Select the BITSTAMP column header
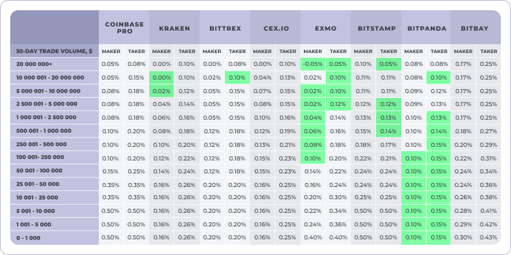The width and height of the screenshot is (511, 255). point(376,28)
